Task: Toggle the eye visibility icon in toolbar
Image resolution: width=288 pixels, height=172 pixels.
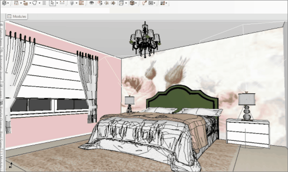Action: (x=91, y=3)
